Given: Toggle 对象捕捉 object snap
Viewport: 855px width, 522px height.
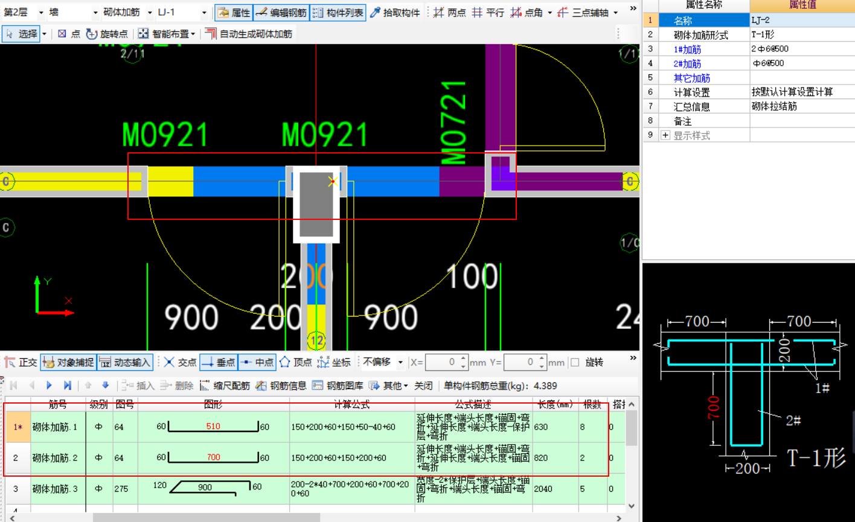Looking at the screenshot, I should (x=68, y=362).
